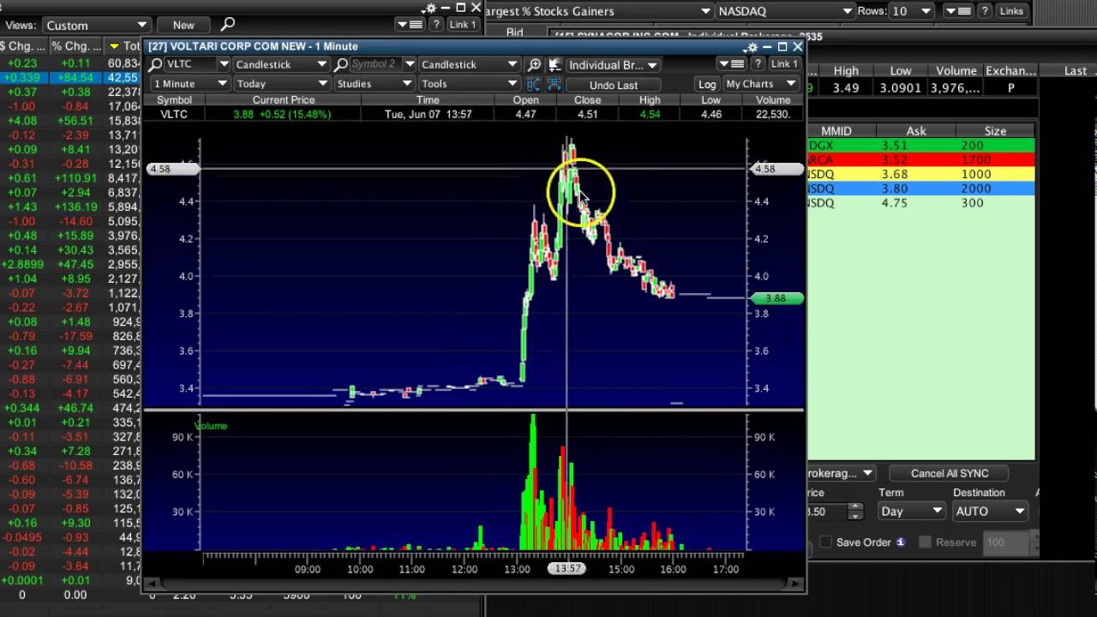Open the Today time range dropdown
Screen dimensions: 1097x617
pos(281,84)
